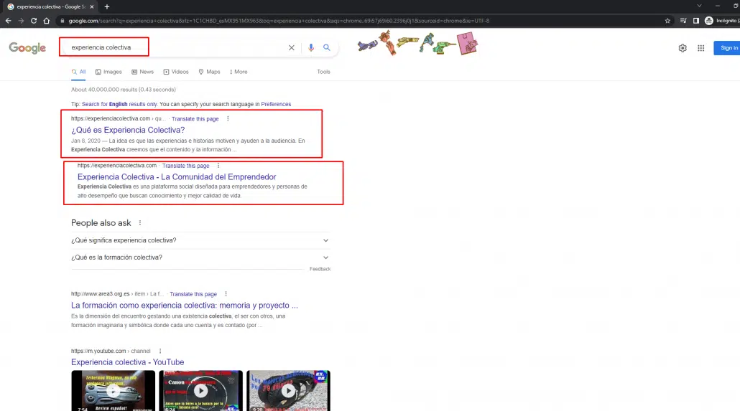Open the browser home page icon
Image resolution: width=740 pixels, height=411 pixels.
click(46, 21)
